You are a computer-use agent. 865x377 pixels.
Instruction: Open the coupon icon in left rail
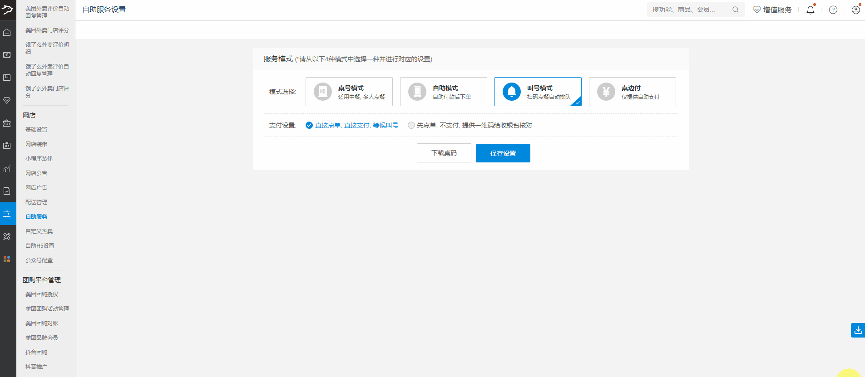(x=7, y=123)
